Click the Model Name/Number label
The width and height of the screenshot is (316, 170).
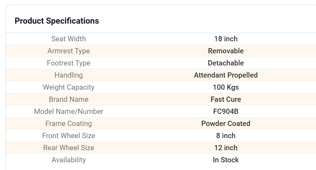[69, 111]
